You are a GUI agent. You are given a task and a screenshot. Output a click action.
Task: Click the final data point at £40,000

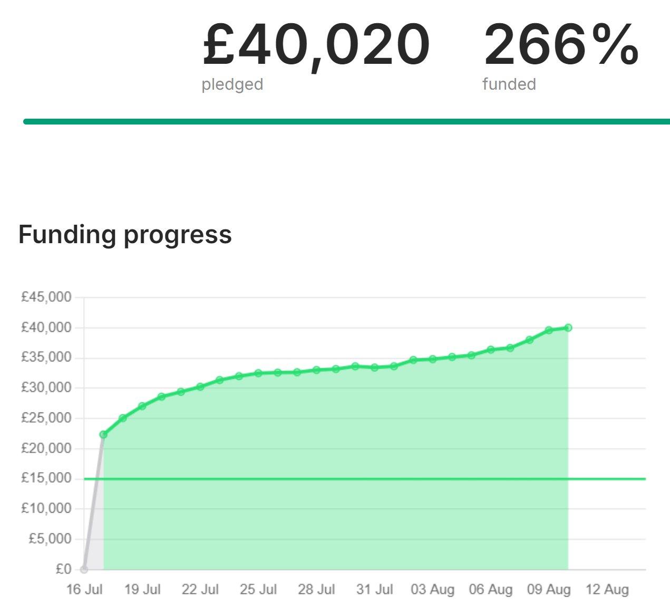[568, 328]
